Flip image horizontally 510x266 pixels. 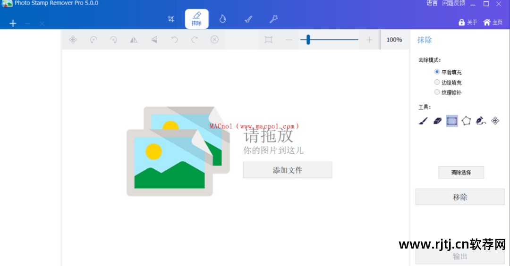pos(134,40)
